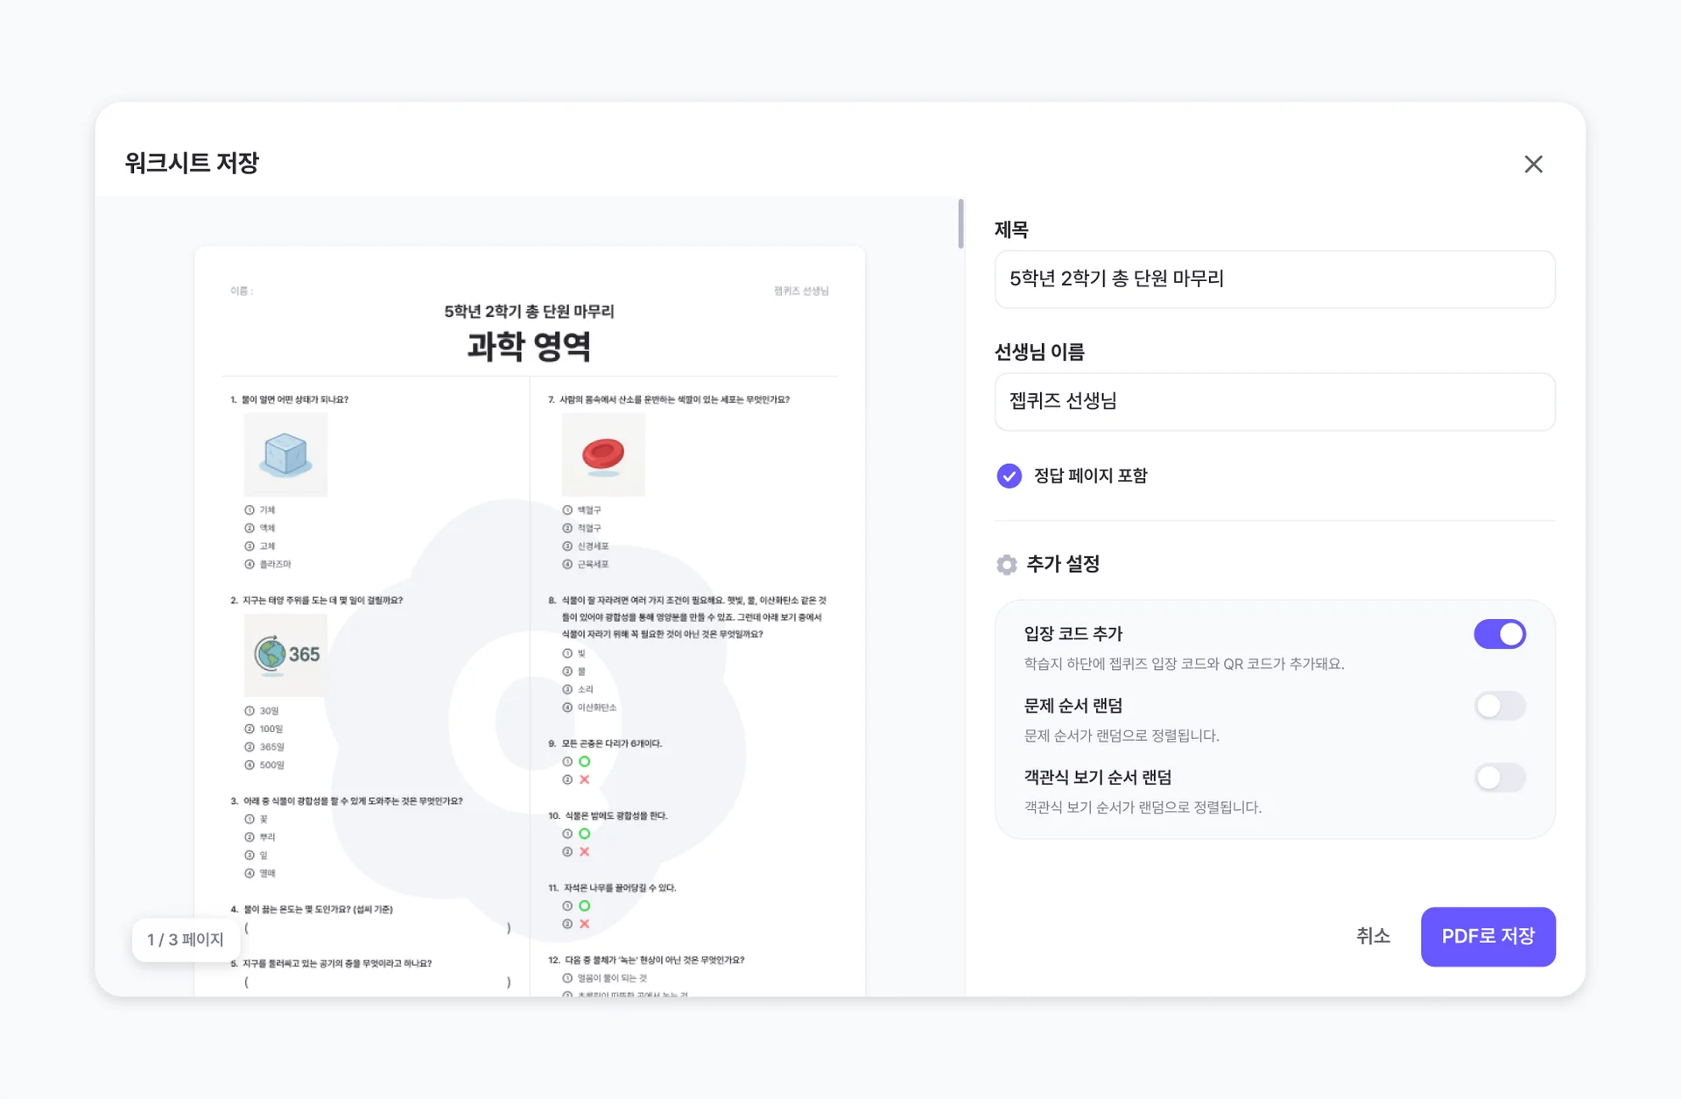Open the 추가 설정 gear icon

point(1006,564)
